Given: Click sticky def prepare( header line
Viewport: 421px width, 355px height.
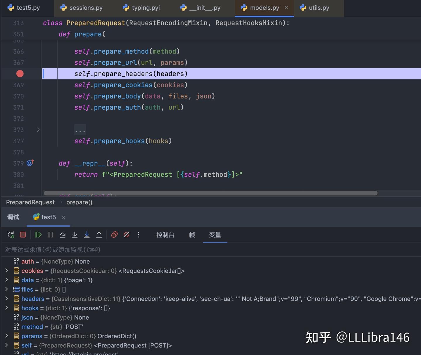Looking at the screenshot, I should (82, 34).
